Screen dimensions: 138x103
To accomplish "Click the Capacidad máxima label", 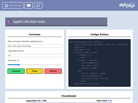I will [16, 51].
